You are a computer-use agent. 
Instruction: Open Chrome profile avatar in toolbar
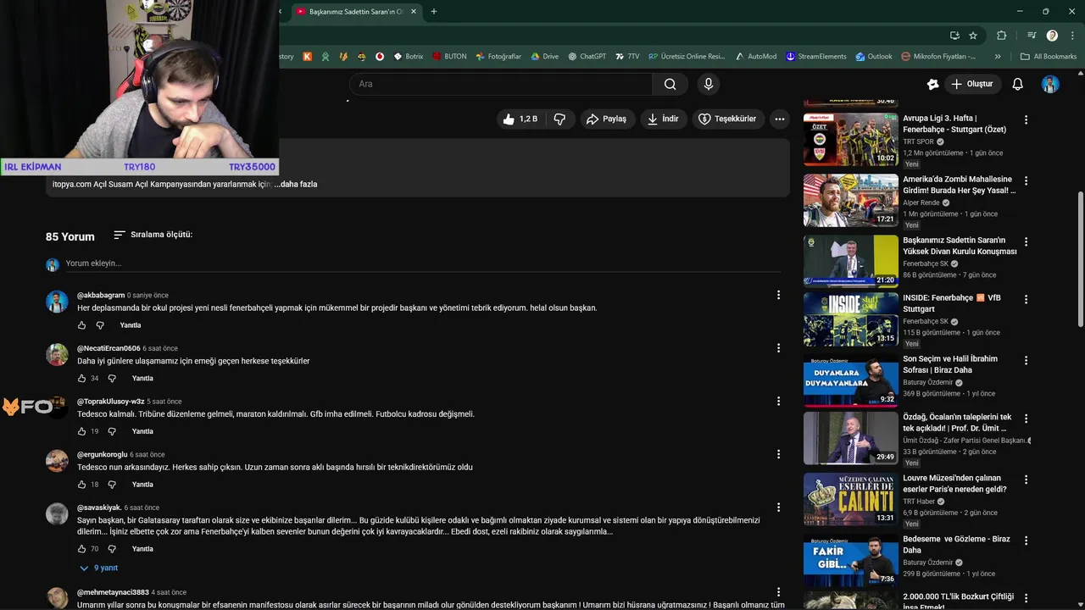pos(1052,36)
